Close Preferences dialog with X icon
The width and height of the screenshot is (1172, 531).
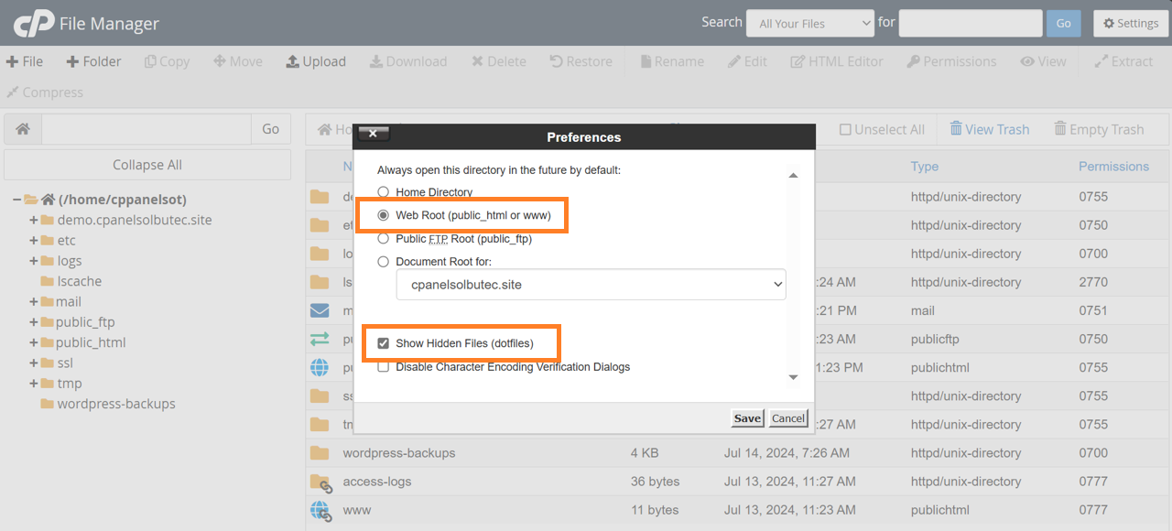coord(373,134)
